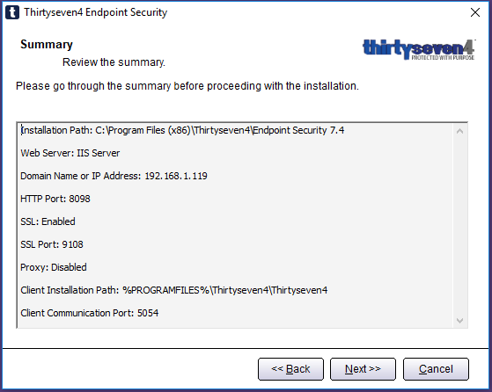Return to previous step with Back
Viewport: 492px width, 392px height.
[290, 369]
